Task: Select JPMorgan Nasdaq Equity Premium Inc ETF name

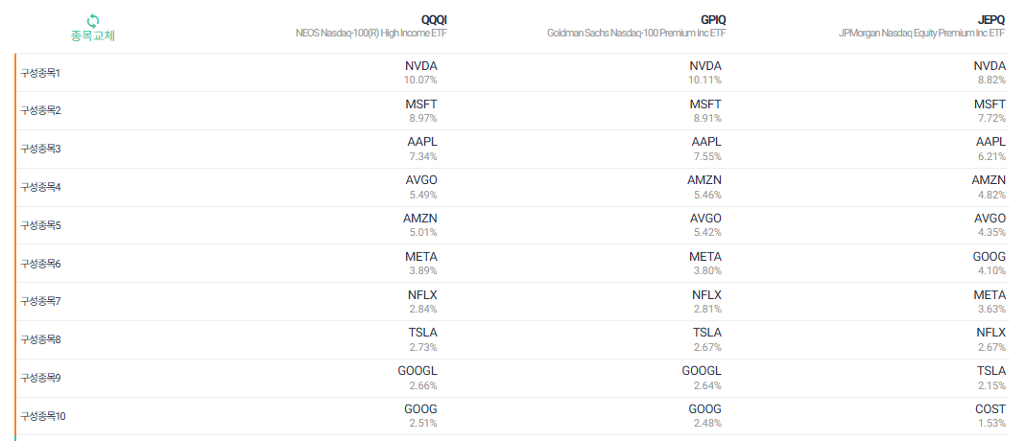Action: coord(921,34)
